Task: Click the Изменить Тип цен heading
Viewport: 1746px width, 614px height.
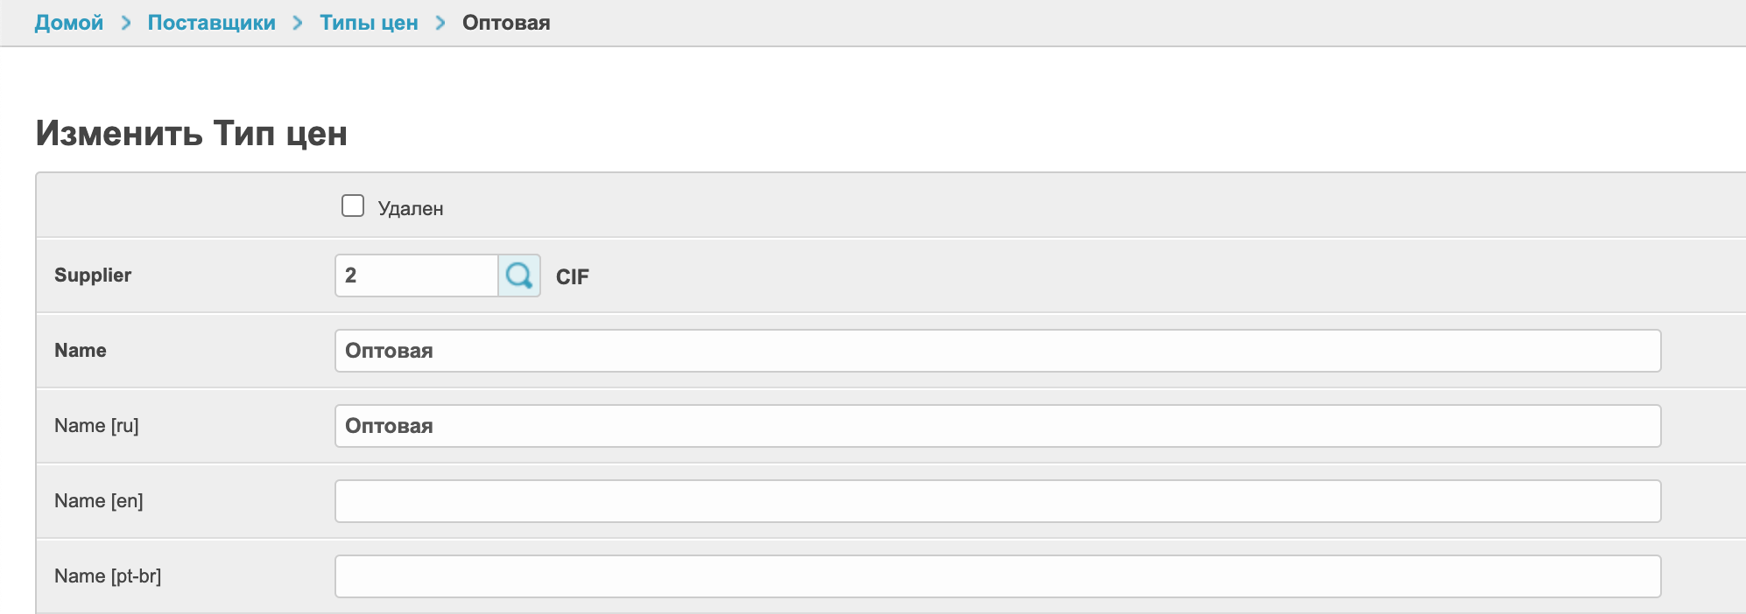Action: pos(192,134)
